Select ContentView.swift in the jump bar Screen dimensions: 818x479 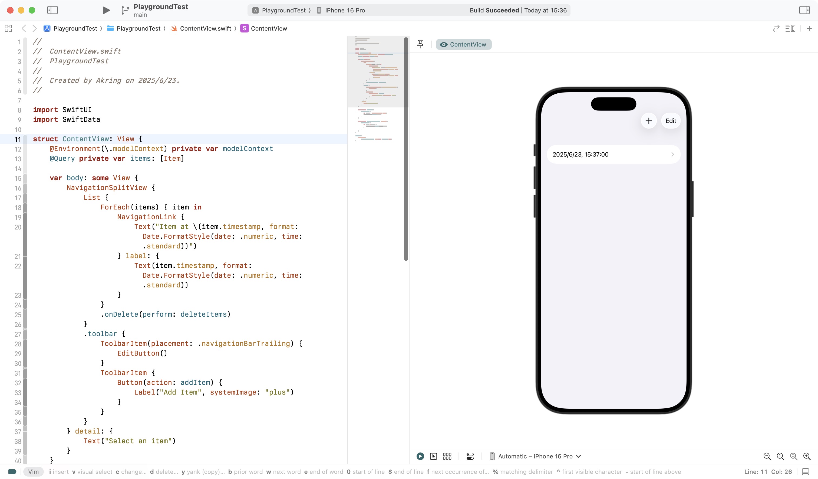click(x=201, y=29)
